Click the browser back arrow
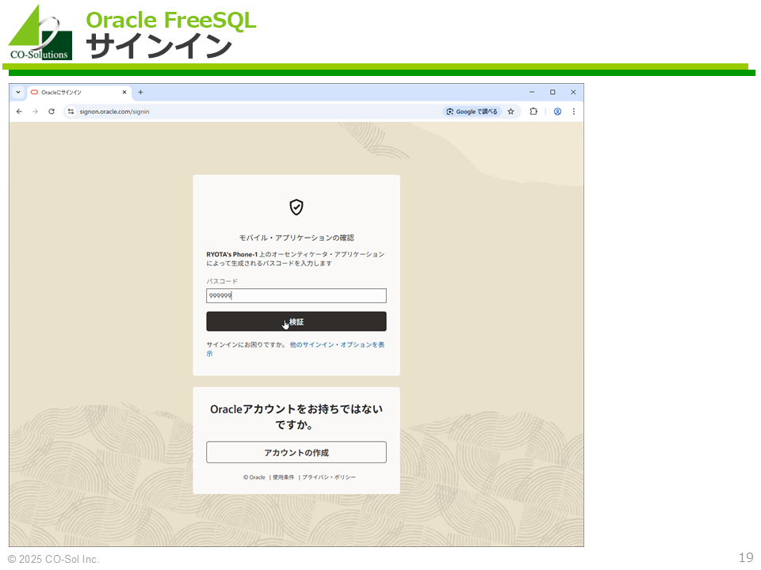The image size is (761, 570). point(19,112)
